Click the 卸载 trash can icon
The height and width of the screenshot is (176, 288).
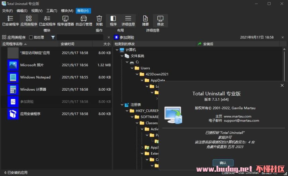99,18
